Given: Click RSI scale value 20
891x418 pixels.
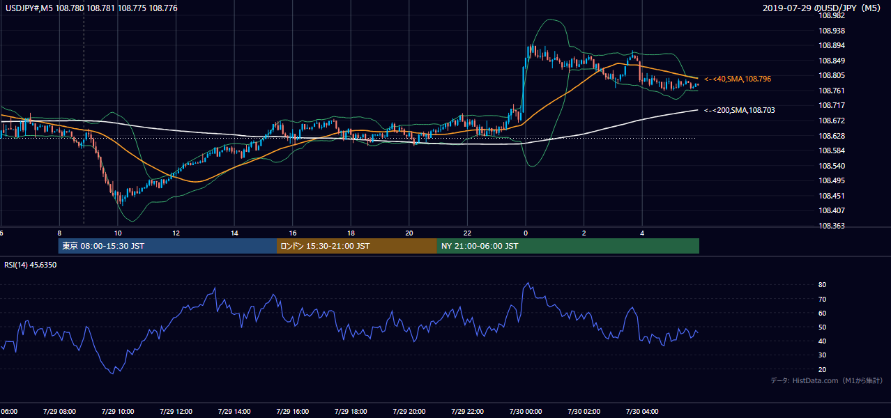Looking at the screenshot, I should click(x=823, y=369).
